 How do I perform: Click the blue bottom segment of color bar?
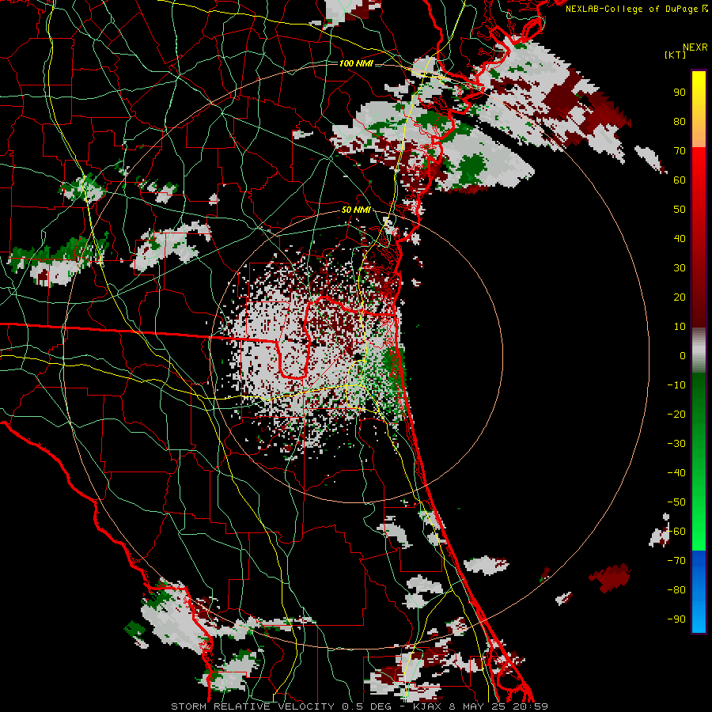coord(699,591)
